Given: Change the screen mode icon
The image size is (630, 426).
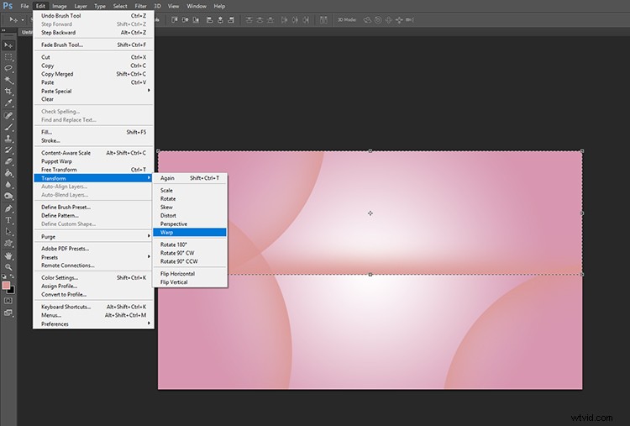Looking at the screenshot, I should tap(8, 313).
